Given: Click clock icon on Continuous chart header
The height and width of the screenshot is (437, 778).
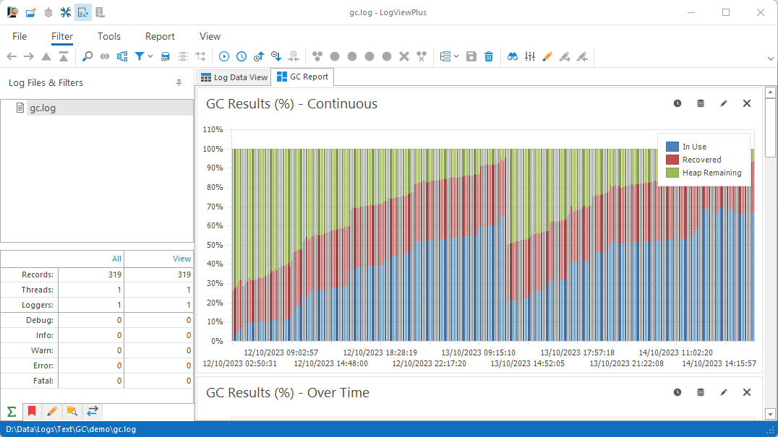Looking at the screenshot, I should click(x=677, y=103).
